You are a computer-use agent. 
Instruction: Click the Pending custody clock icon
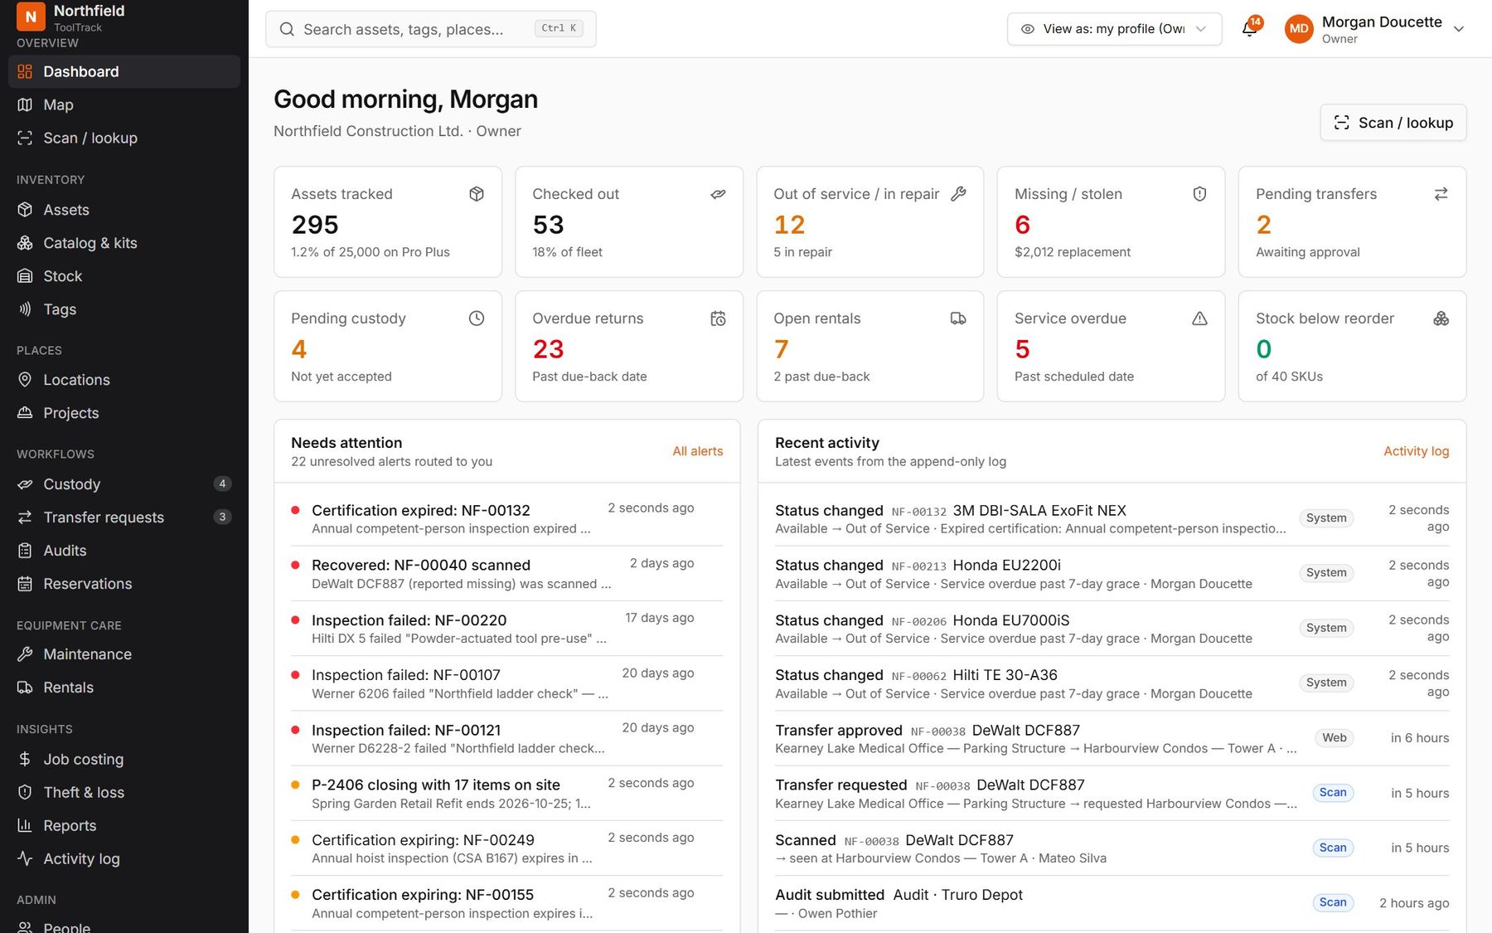point(477,318)
